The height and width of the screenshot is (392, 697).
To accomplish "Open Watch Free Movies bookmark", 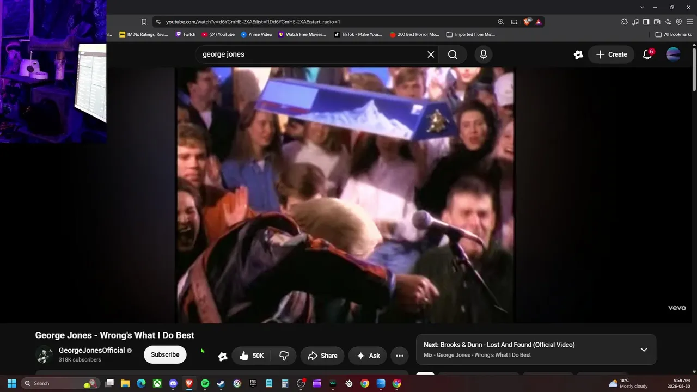I will point(302,34).
